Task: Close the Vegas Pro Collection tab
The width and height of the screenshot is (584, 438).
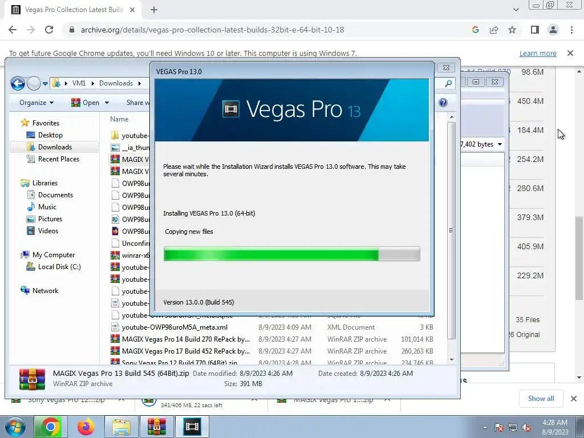Action: pos(132,10)
